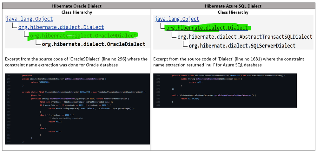
Task: Open the highlighted org.hibernate.dialect.Oracle9Dialect link
Action: click(x=83, y=36)
